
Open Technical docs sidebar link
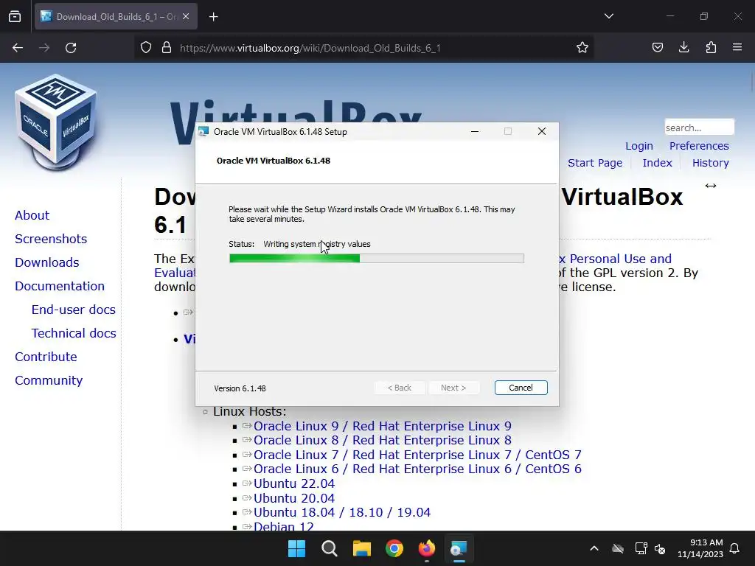74,334
